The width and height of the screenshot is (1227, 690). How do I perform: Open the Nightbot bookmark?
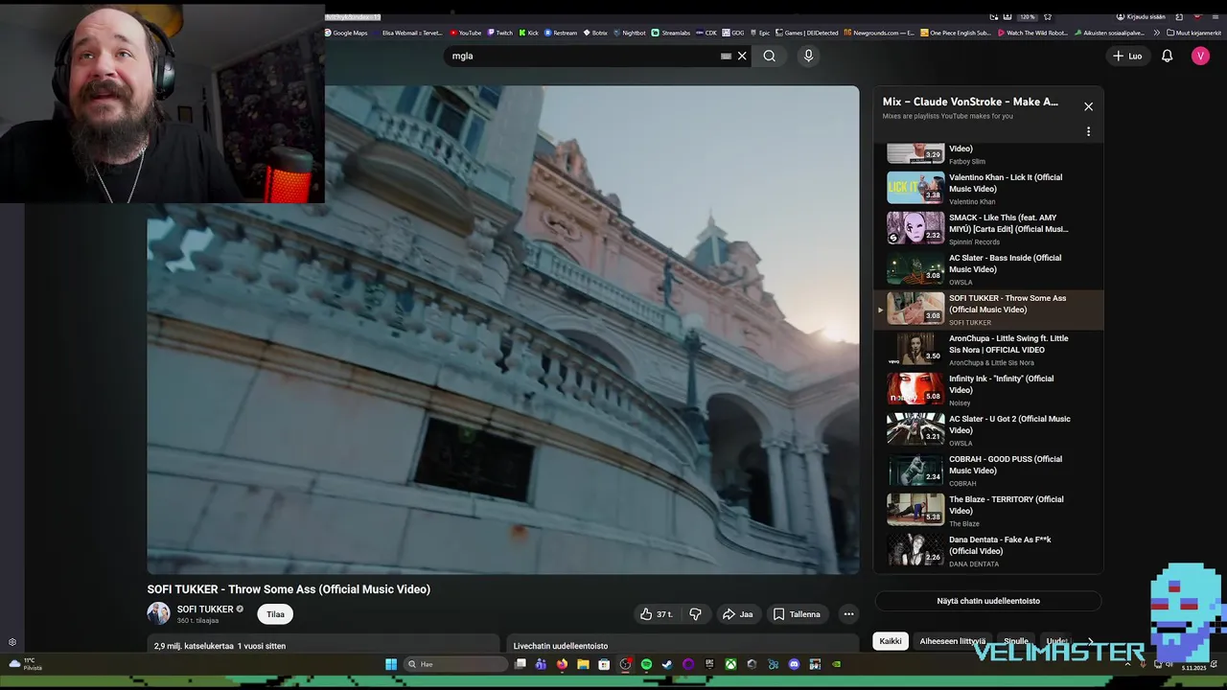tap(630, 33)
